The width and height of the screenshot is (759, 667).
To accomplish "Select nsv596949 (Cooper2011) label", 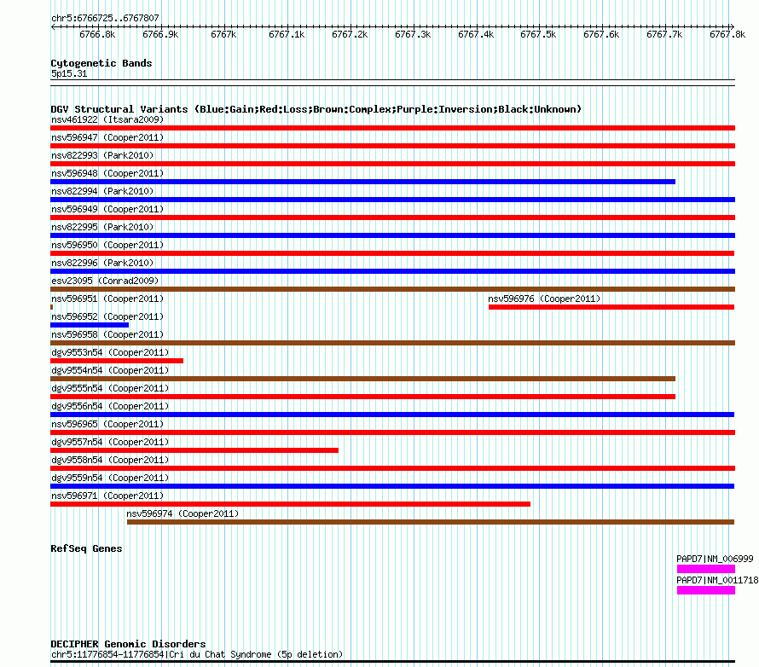I will pos(107,209).
